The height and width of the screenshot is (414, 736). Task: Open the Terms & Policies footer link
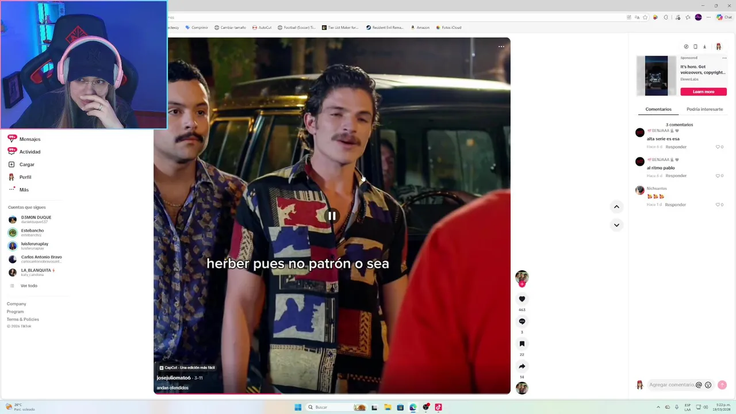point(23,320)
